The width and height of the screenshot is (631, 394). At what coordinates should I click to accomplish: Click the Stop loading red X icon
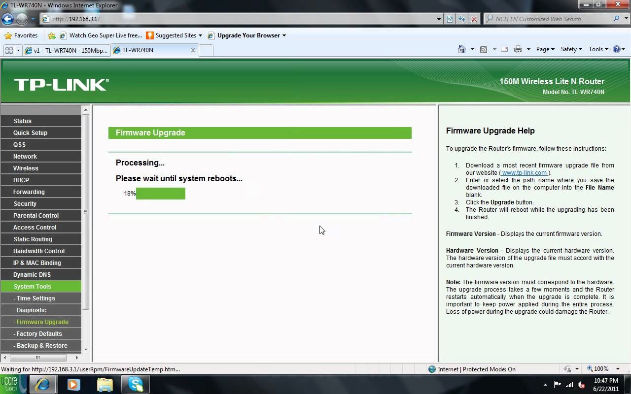474,19
